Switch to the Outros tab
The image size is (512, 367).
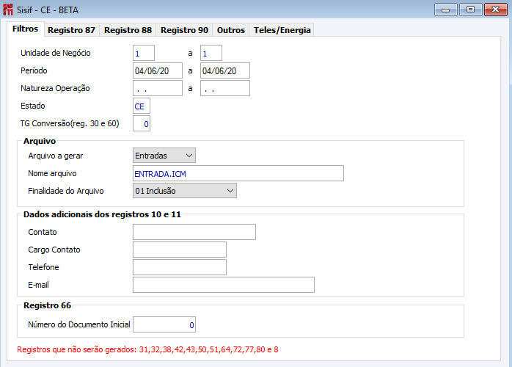click(231, 30)
